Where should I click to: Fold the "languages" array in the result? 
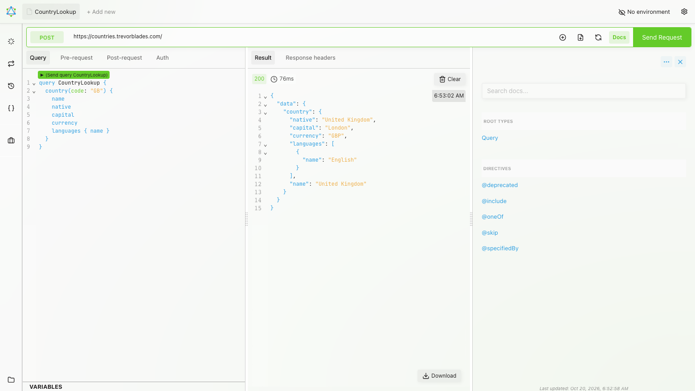tap(266, 145)
